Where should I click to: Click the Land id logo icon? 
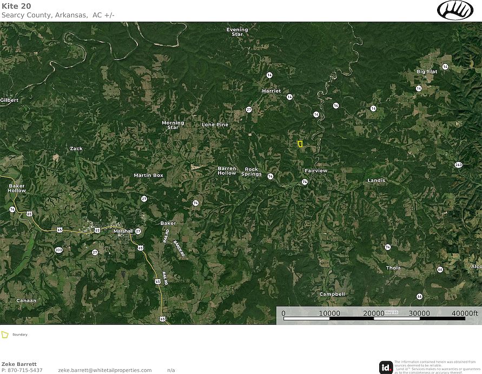pyautogui.click(x=386, y=367)
